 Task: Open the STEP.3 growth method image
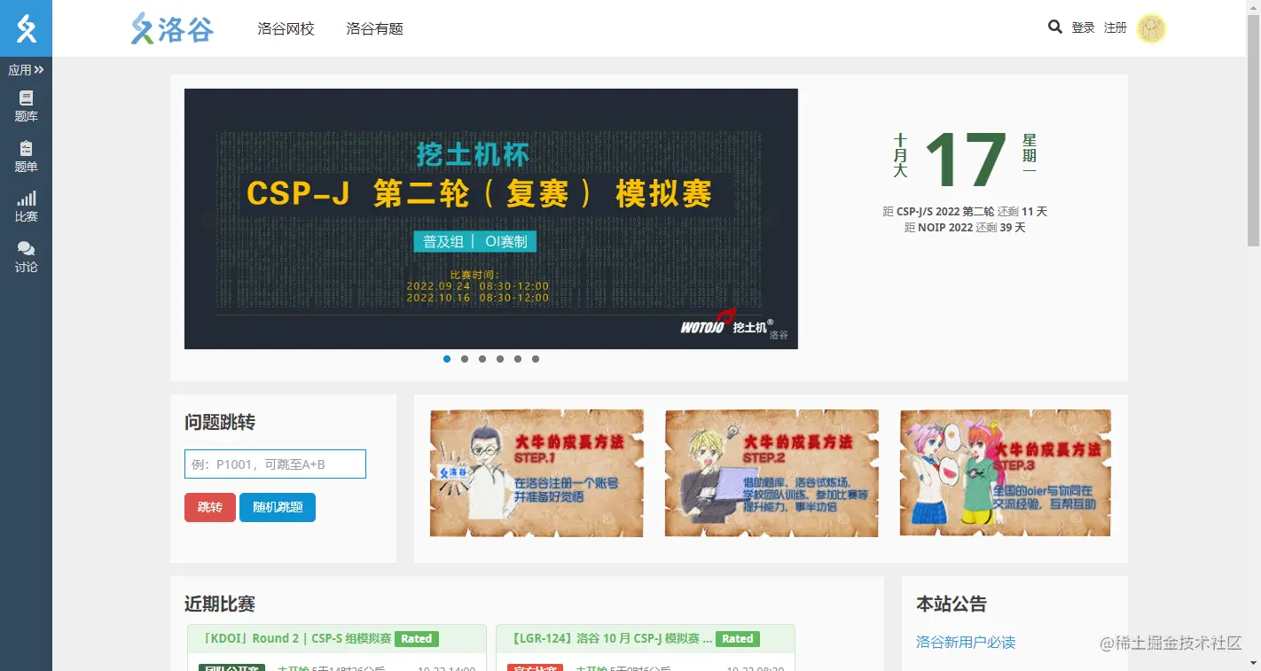[1006, 473]
